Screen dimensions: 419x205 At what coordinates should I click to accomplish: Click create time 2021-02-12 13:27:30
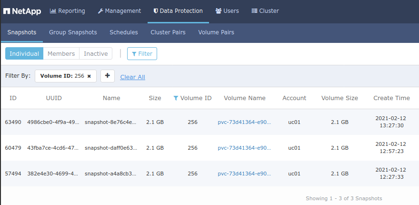coord(391,122)
